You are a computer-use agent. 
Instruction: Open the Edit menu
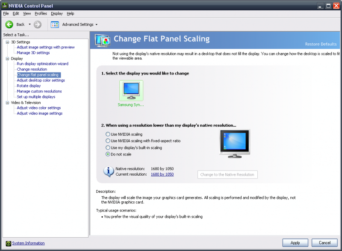[x=16, y=14]
